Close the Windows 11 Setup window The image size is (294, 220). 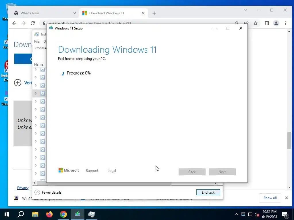[x=241, y=28]
